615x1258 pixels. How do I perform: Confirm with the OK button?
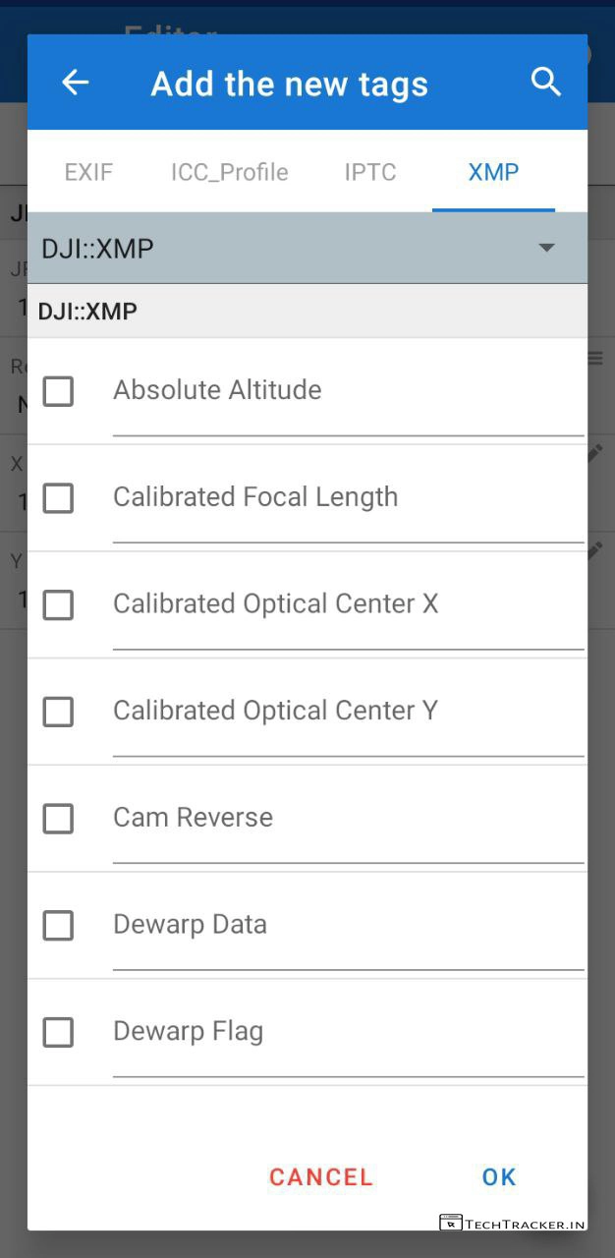pyautogui.click(x=499, y=1176)
